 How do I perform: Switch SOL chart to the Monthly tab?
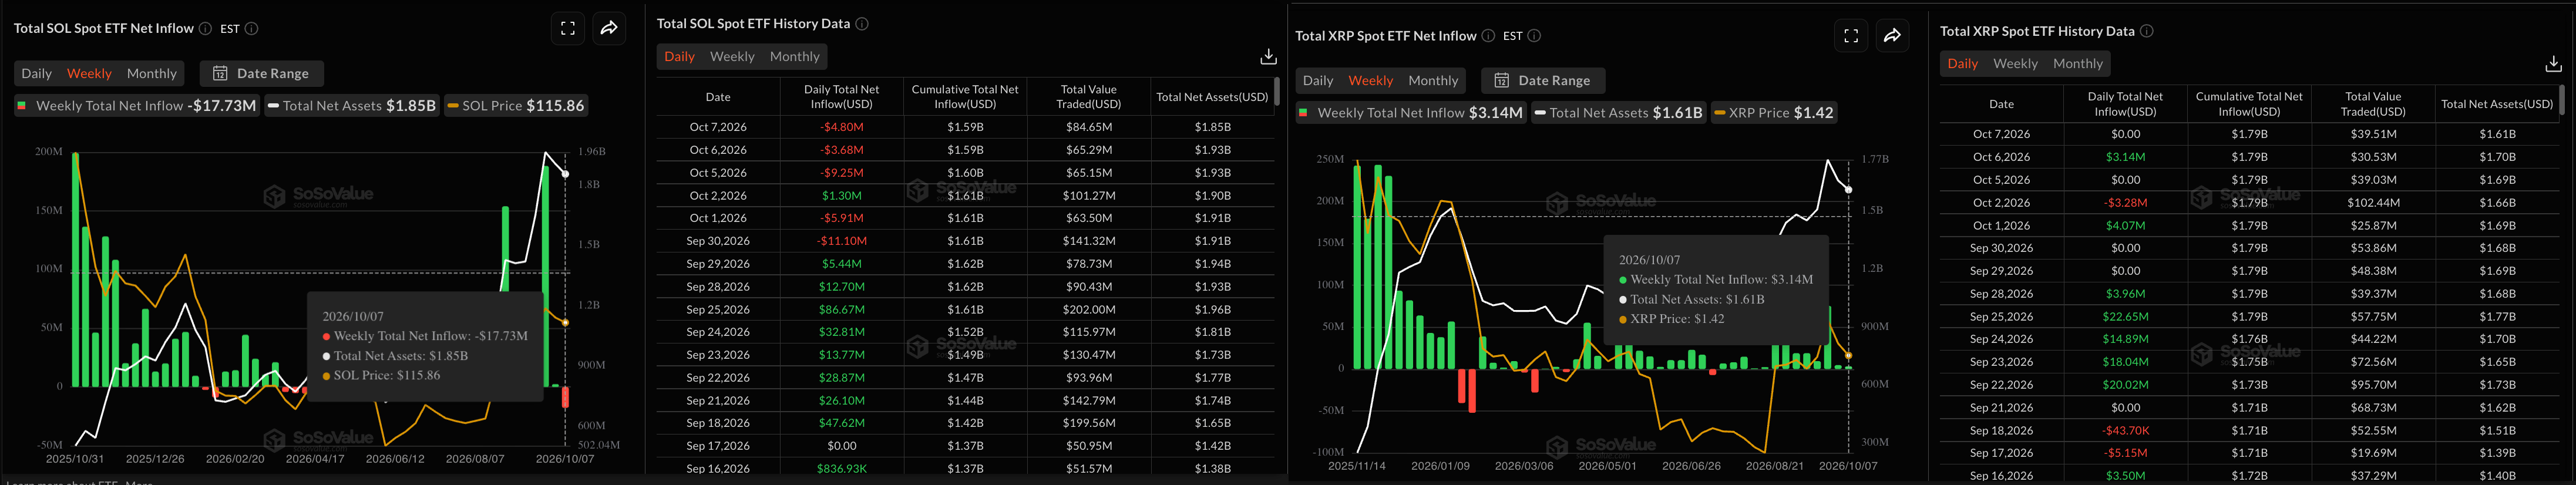(152, 74)
